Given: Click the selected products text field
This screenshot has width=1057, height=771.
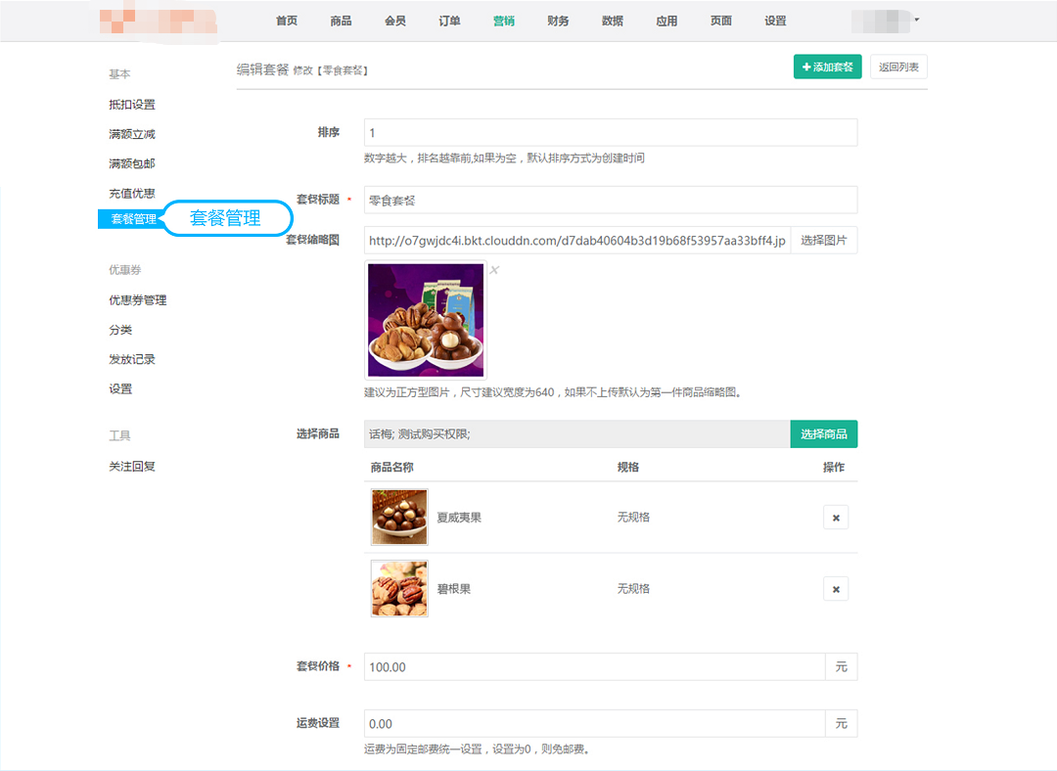Looking at the screenshot, I should 577,434.
